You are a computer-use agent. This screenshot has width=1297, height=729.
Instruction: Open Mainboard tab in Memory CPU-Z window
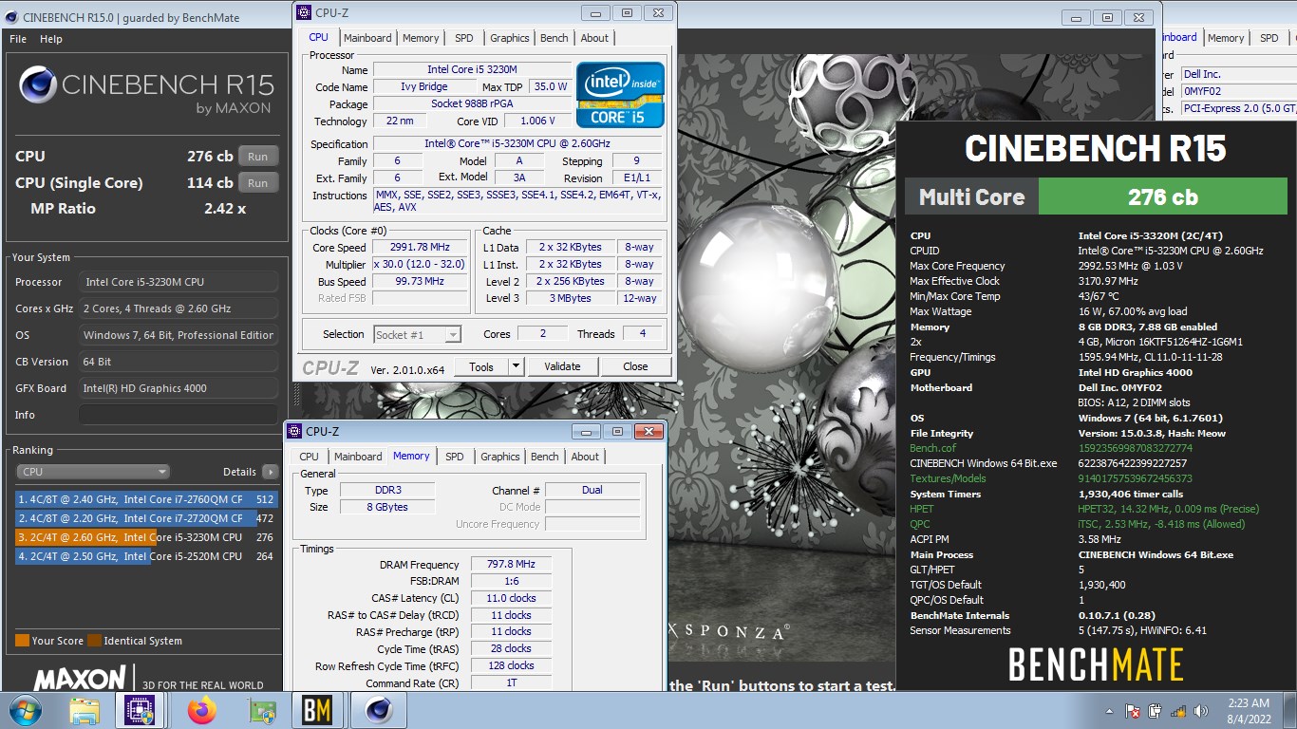358,457
